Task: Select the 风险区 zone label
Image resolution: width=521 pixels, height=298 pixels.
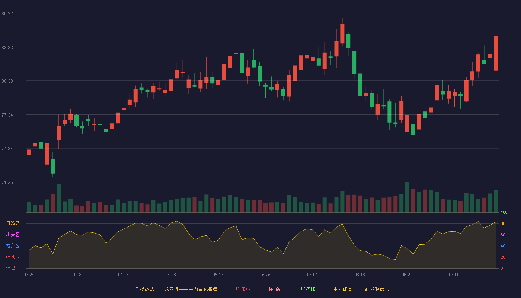Action: [13, 223]
